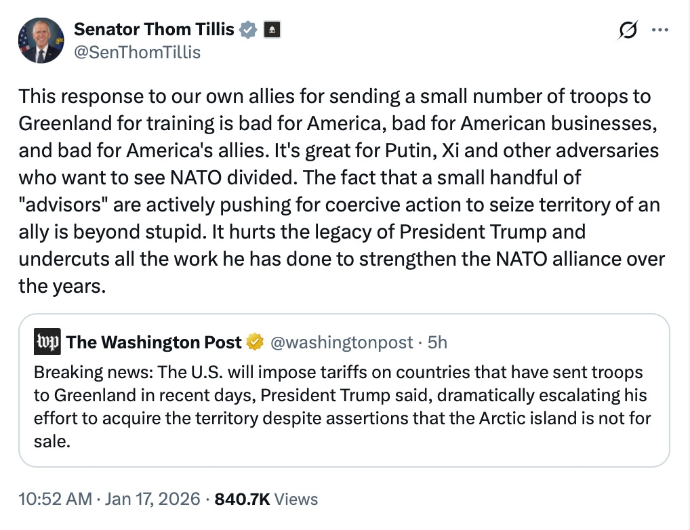
Task: Click the gold verified badge on Washington Post
Action: point(255,342)
